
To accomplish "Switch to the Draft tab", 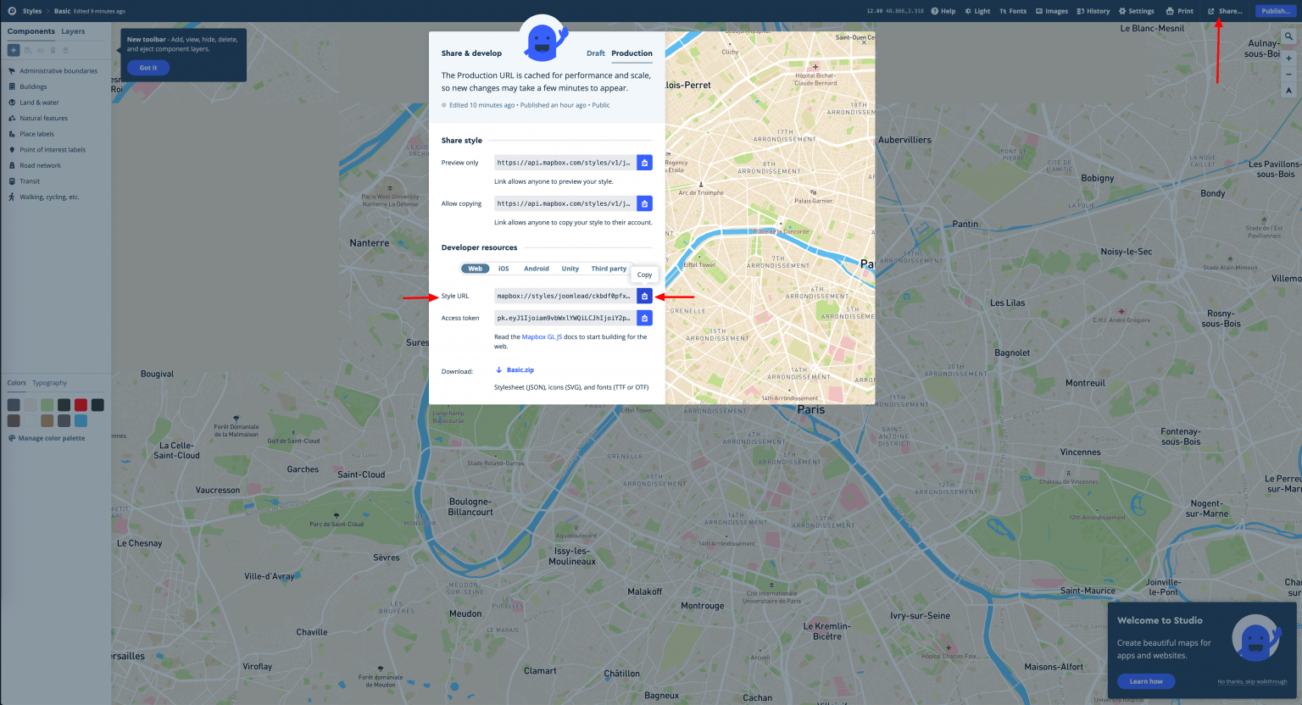I will [x=596, y=53].
